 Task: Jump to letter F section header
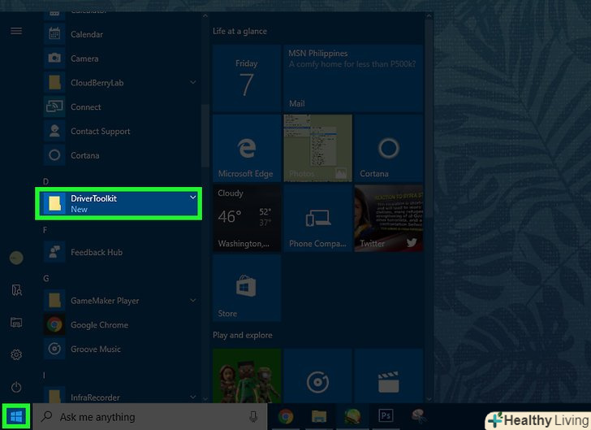(x=45, y=230)
